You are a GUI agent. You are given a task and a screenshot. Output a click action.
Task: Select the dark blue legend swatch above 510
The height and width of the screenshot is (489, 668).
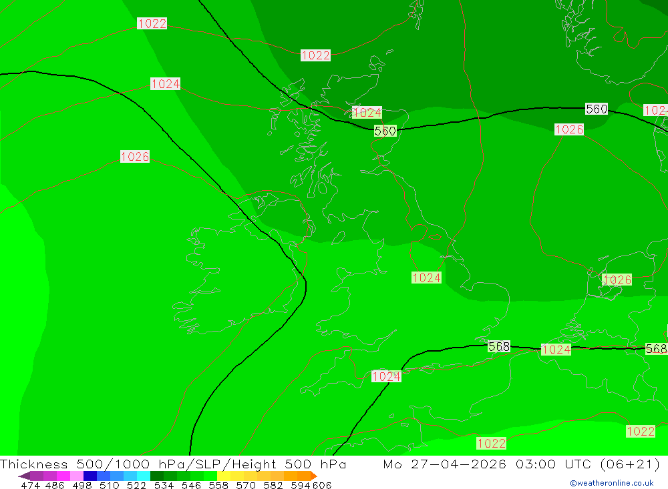tap(90, 476)
